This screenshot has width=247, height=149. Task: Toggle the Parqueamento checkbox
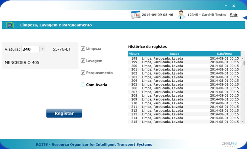[83, 73]
